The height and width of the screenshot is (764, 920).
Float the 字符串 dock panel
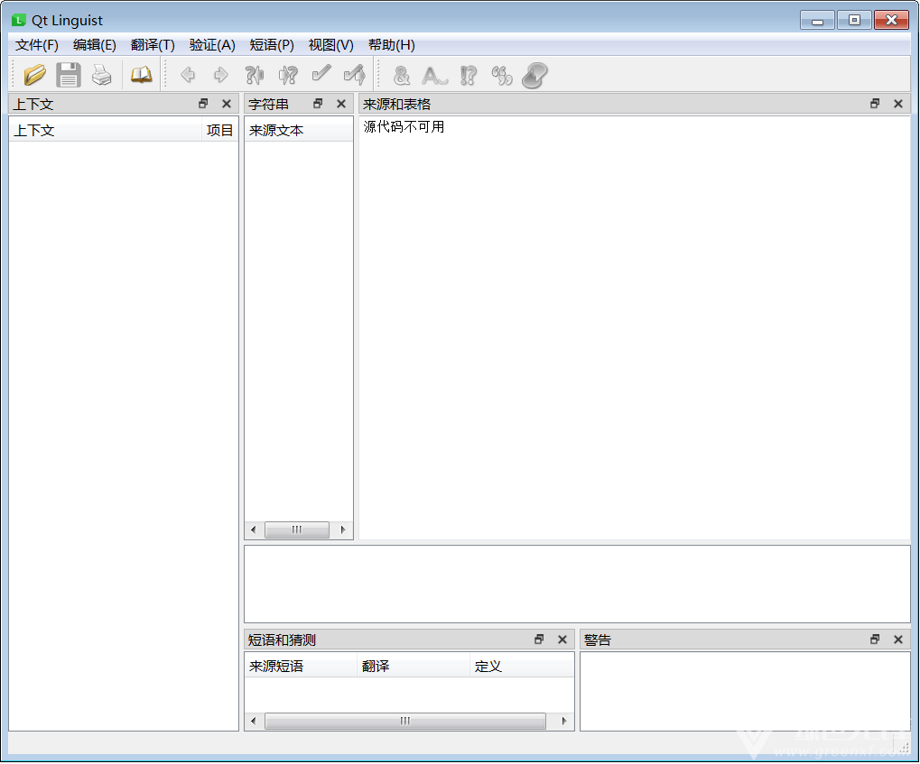click(x=318, y=104)
